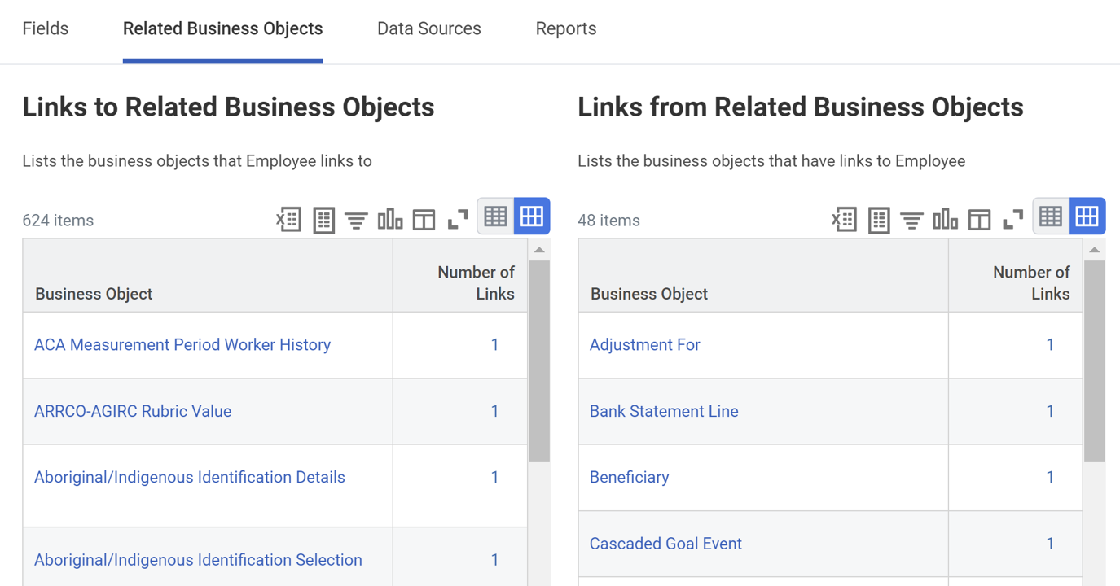Click the Links from table scrollbar thumb
Screen dimensions: 1120x586
click(1095, 361)
